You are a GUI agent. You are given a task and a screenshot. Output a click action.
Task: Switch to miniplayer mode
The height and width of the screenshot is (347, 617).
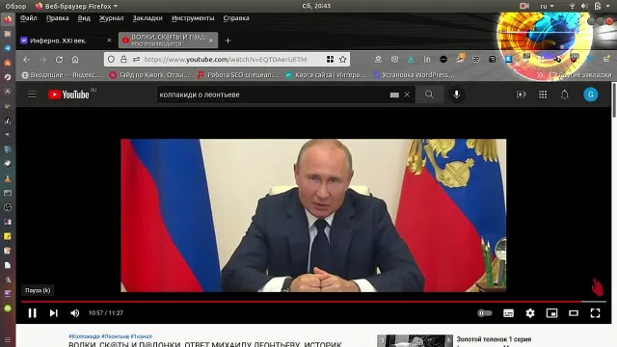[551, 312]
